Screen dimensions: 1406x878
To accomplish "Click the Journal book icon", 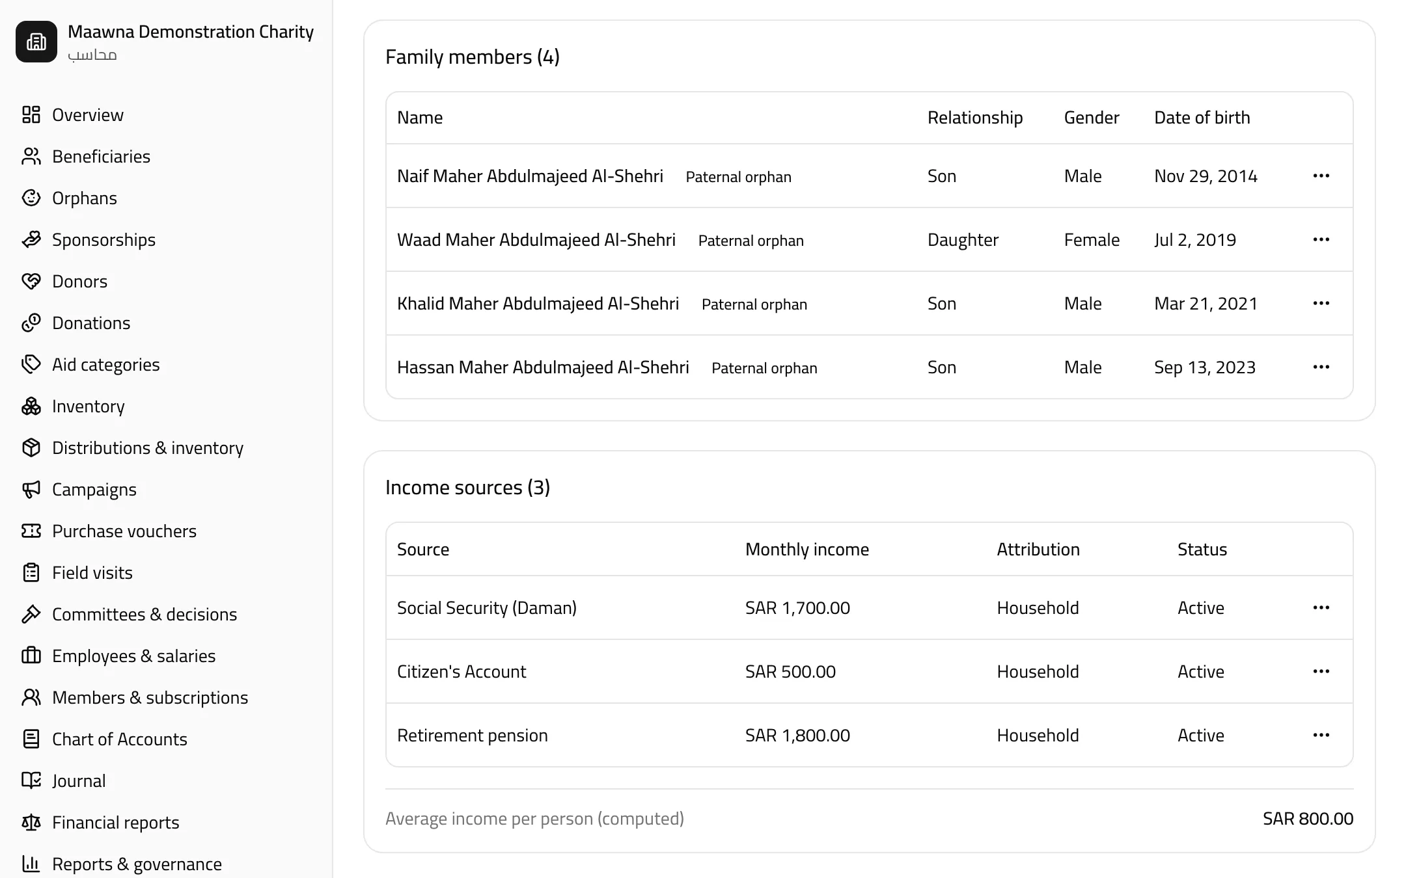I will (x=31, y=781).
